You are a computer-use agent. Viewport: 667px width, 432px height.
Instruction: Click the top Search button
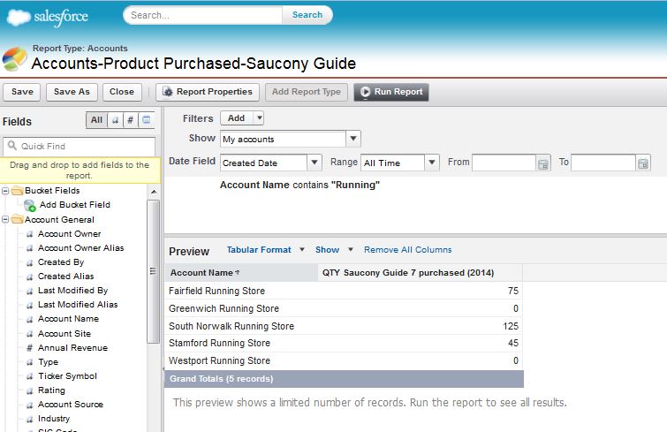(x=307, y=15)
